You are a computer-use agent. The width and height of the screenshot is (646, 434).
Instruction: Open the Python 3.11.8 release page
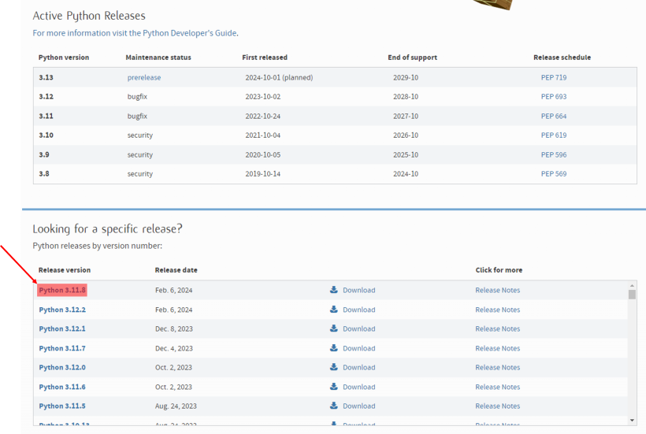tap(62, 290)
